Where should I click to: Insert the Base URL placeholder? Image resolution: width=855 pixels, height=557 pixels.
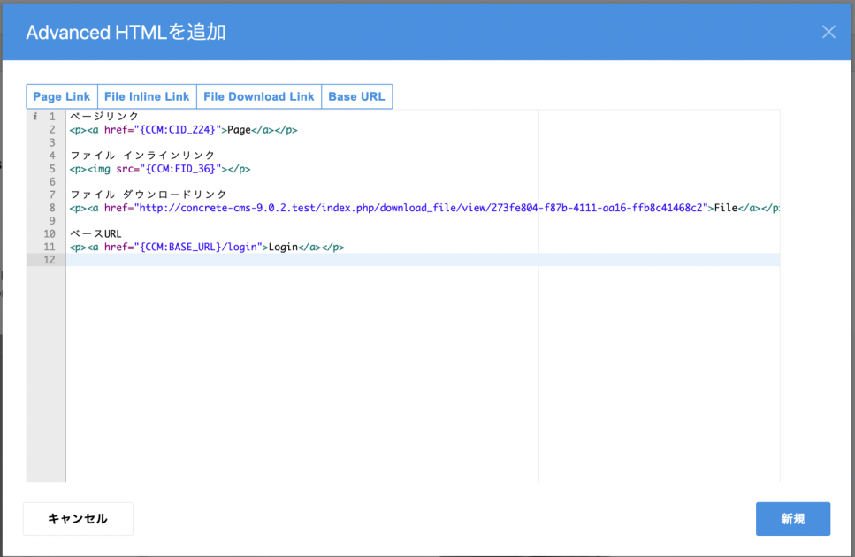coord(356,96)
